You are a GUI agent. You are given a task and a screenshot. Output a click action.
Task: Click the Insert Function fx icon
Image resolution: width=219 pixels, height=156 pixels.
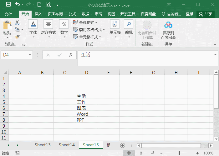[x=71, y=55]
